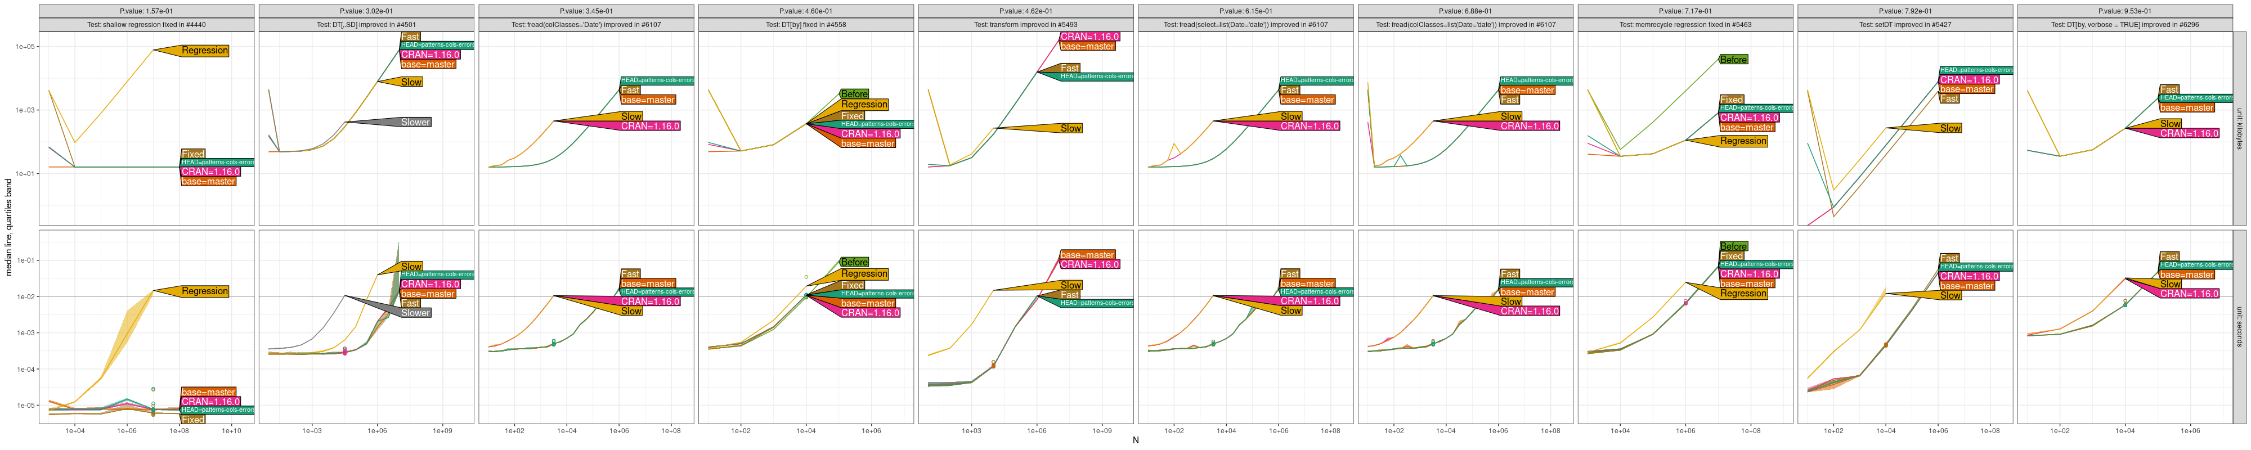Click 'CRAN=1.16.0' in fread(select=list) kilobytes panel

[x=1310, y=126]
